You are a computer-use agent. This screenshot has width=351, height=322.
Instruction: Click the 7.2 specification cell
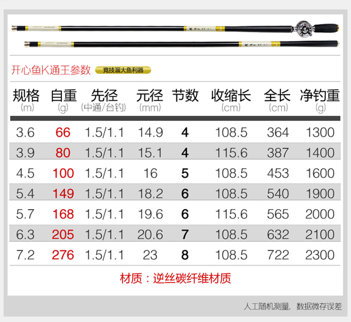[x=25, y=255]
